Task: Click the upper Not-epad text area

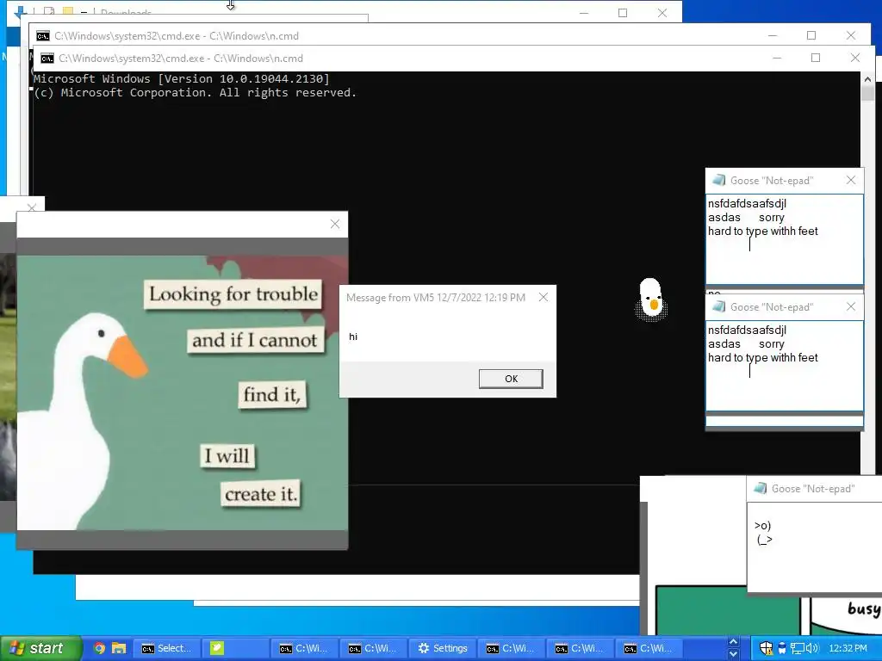Action: 784,239
